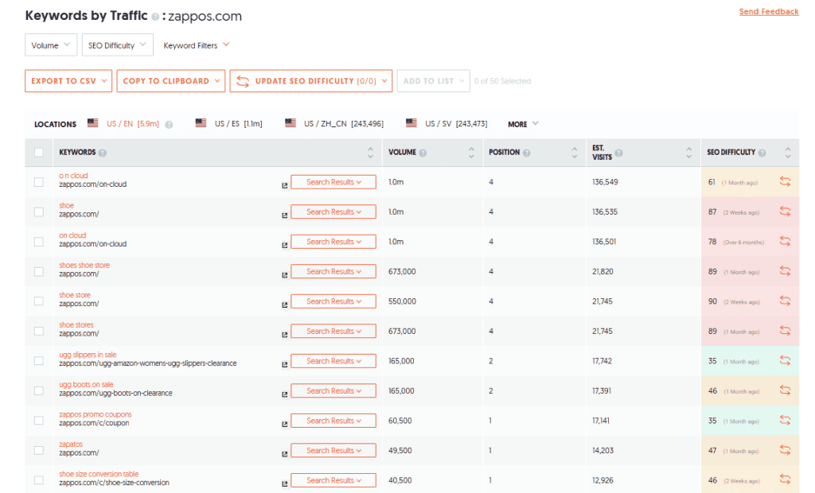Tick checkbox for 'shoes shoe store' keyword

[39, 271]
